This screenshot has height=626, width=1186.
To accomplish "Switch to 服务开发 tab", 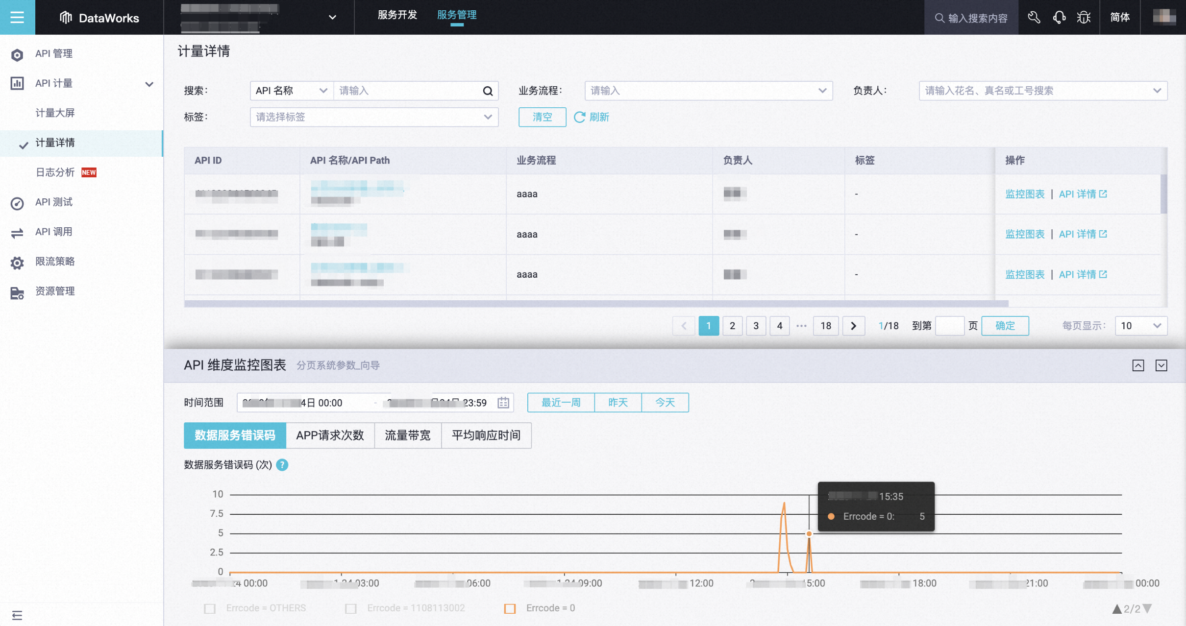I will click(x=397, y=15).
